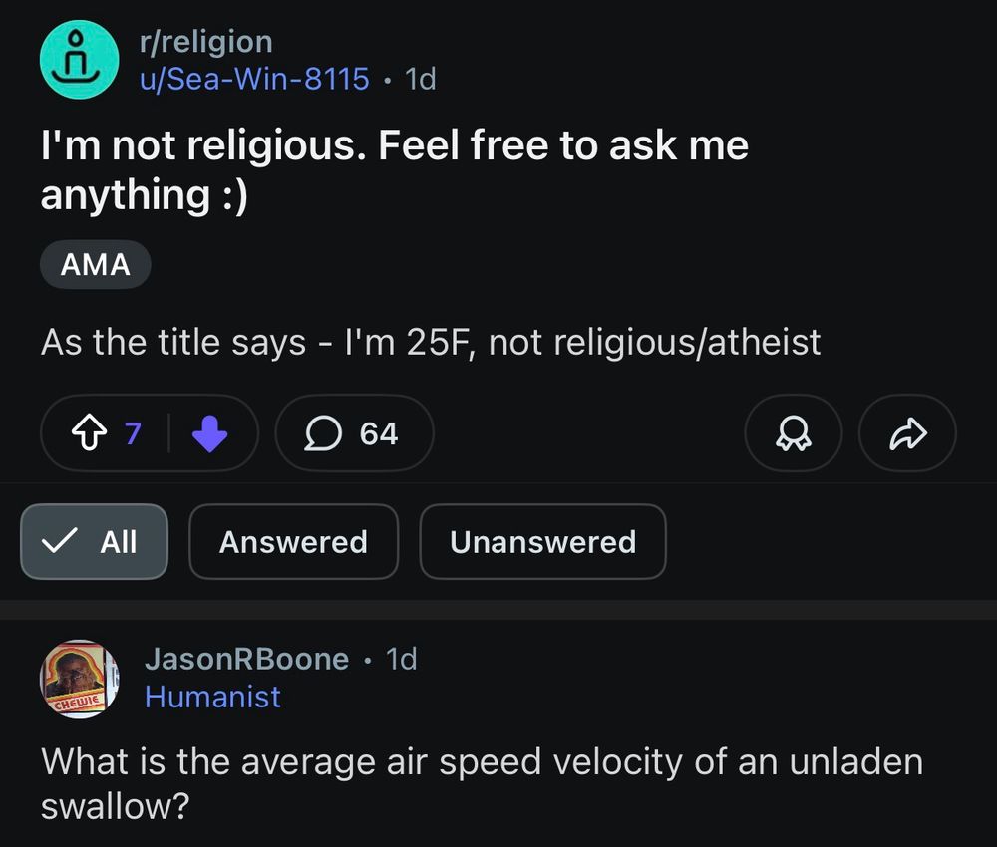997x847 pixels.
Task: Tap the 64 comments count
Action: coord(379,433)
